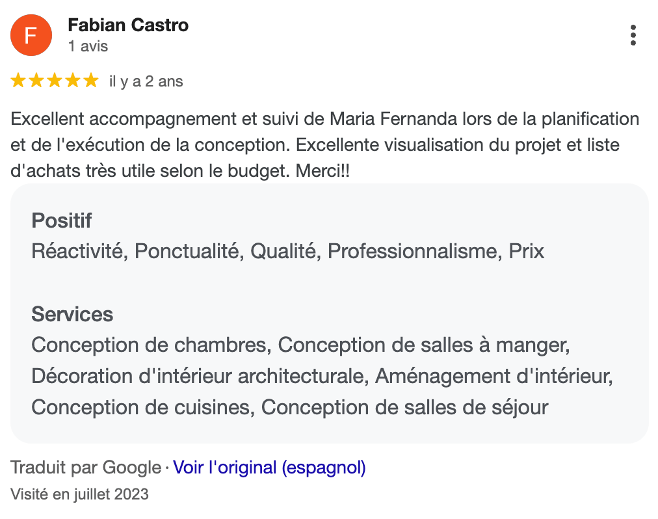This screenshot has width=658, height=519.
Task: Click the fifth gold rating star
Action: [91, 81]
